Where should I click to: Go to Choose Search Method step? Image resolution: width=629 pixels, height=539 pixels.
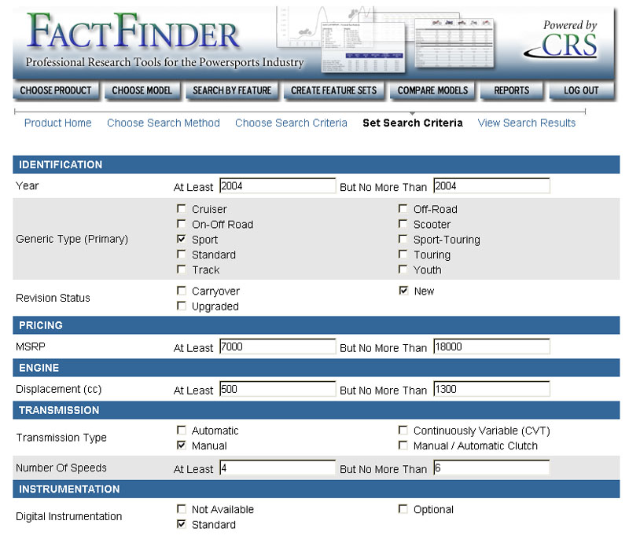click(x=164, y=123)
